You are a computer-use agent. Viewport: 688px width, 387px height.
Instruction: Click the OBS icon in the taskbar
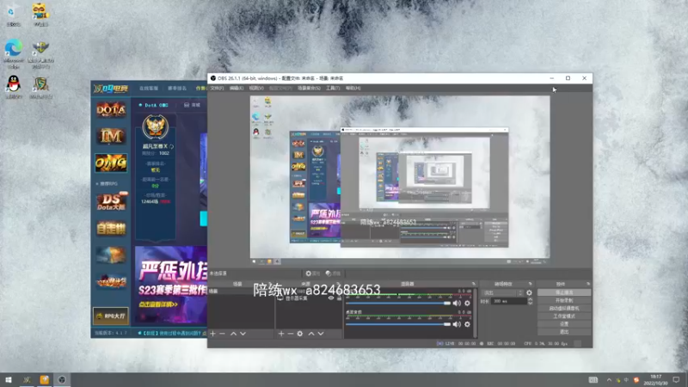62,380
